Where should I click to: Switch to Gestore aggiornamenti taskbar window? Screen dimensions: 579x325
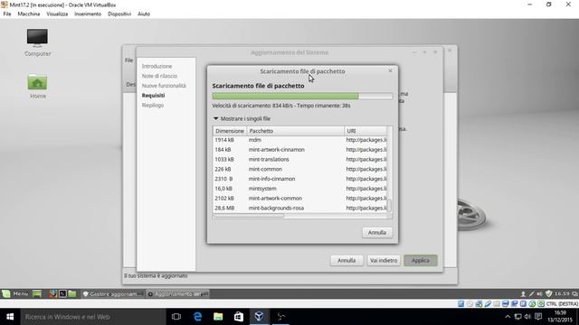click(112, 294)
